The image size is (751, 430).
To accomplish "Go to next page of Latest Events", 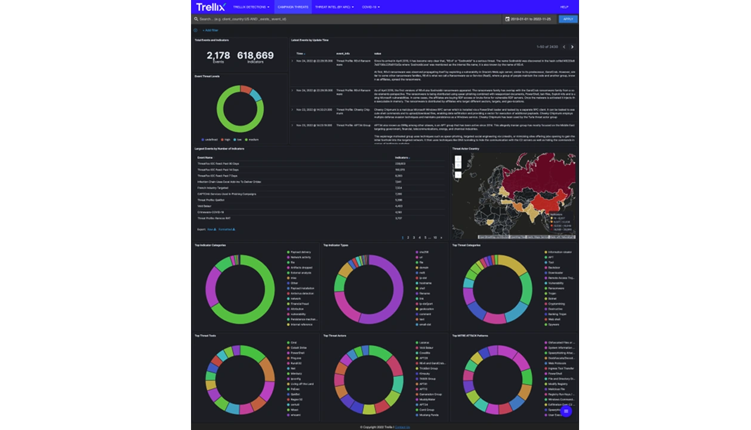I will pyautogui.click(x=572, y=47).
